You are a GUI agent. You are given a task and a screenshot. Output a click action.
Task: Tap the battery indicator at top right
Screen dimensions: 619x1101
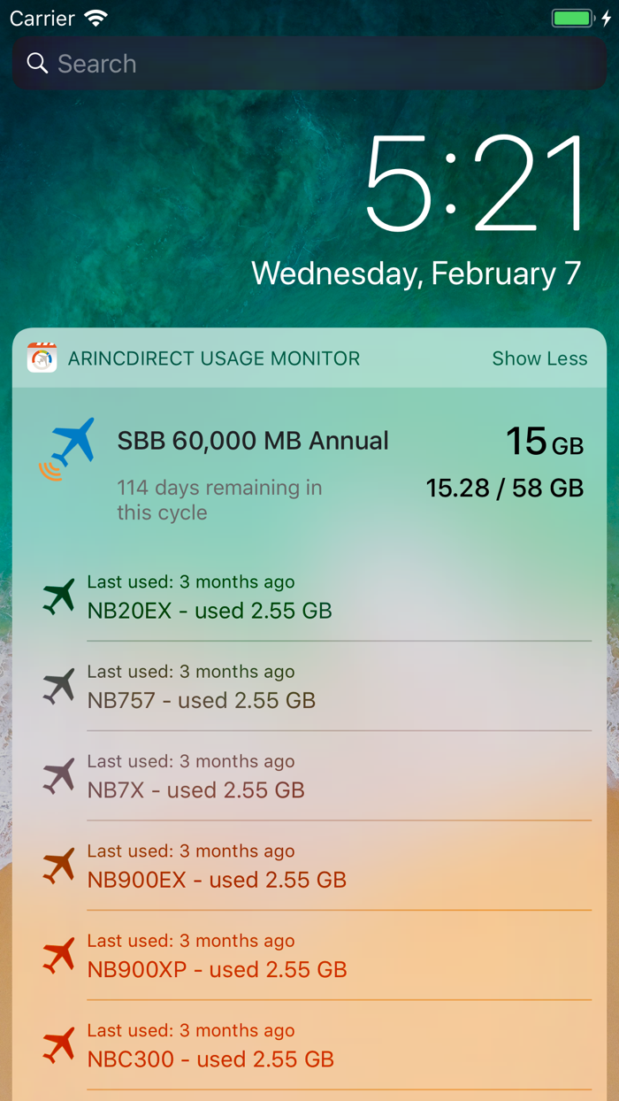pos(571,17)
